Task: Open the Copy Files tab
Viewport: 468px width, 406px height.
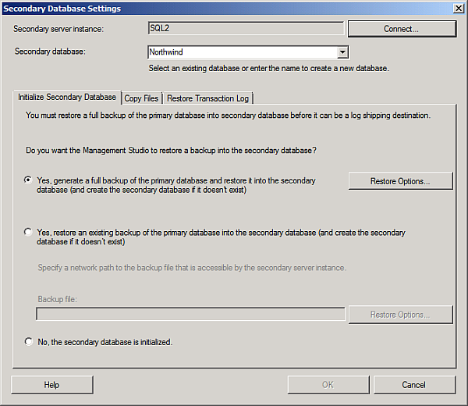Action: click(141, 98)
